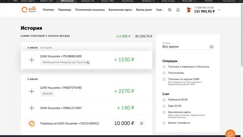243x137 pixels.
Task: Open notifications bell icon
Action: [178, 10]
